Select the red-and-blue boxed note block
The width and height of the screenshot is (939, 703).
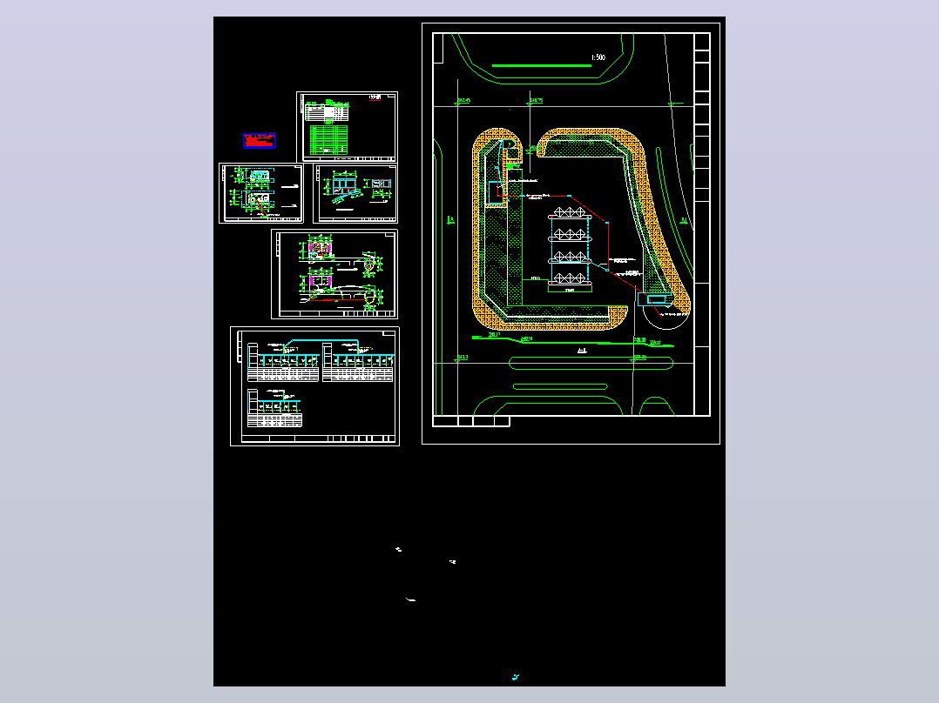point(260,141)
